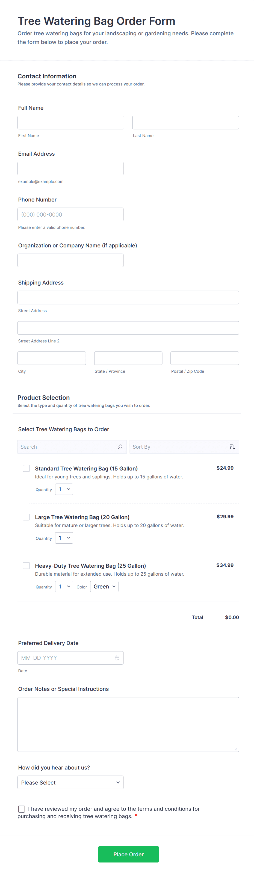Agree to the terms and conditions checkbox

pos(21,809)
